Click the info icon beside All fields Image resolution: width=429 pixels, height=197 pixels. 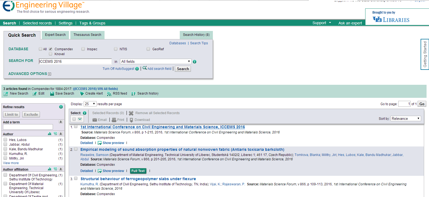[x=194, y=62]
